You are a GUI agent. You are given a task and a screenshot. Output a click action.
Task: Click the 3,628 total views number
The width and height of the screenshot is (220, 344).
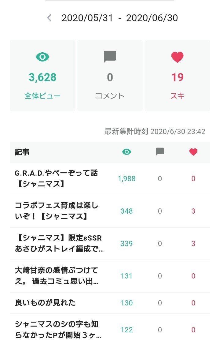(42, 77)
